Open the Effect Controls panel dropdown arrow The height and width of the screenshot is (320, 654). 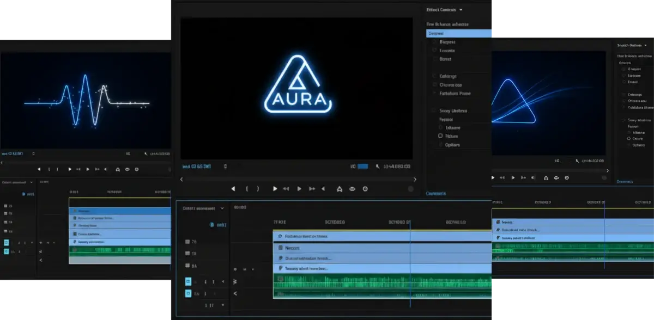tap(461, 10)
